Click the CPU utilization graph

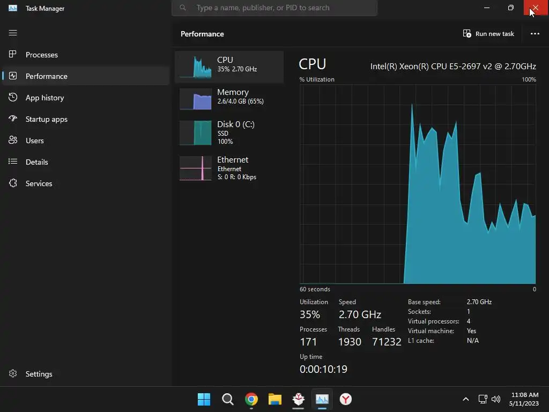[418, 184]
